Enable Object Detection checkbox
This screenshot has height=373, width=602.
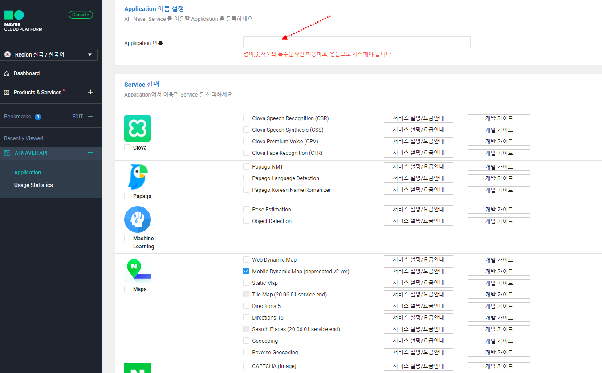click(246, 221)
